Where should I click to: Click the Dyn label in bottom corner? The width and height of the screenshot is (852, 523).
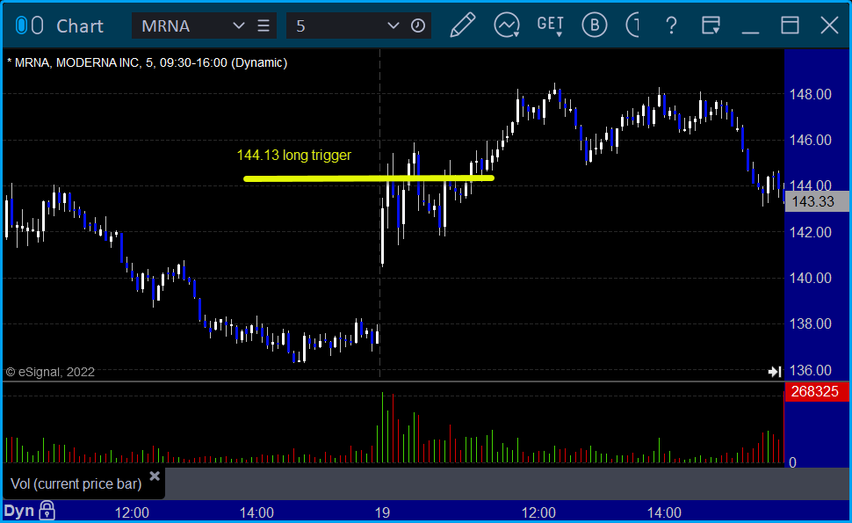(x=19, y=512)
